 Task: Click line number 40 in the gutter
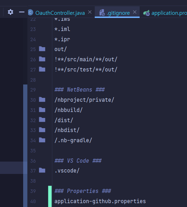[33, 201]
